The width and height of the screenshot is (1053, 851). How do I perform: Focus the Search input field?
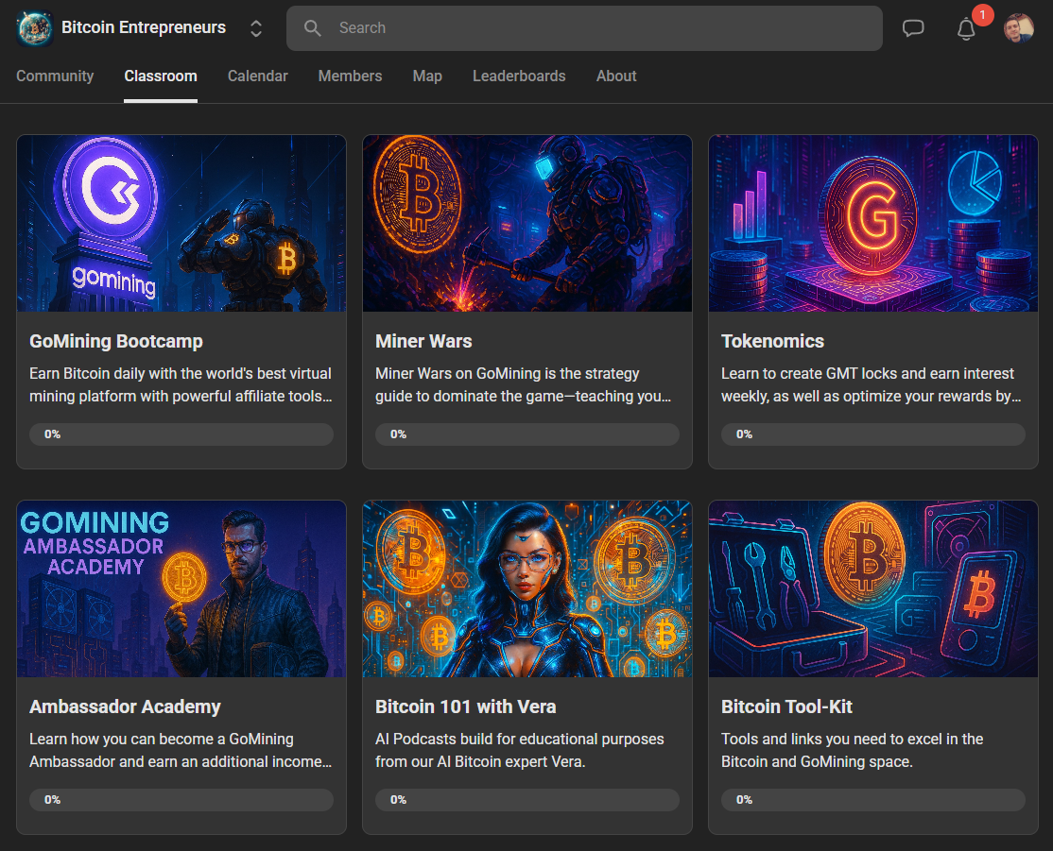584,28
